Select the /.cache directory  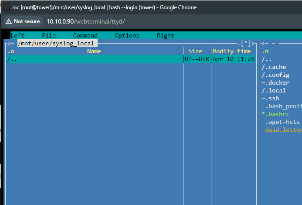click(274, 67)
